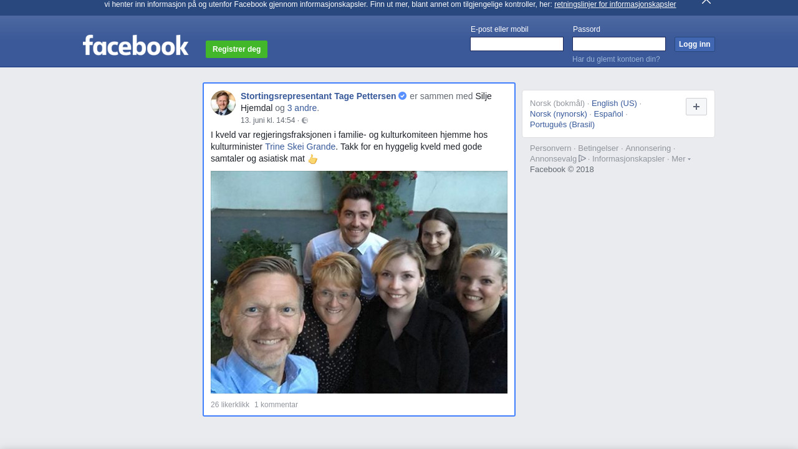Expand the Mer footer dropdown

click(x=681, y=159)
